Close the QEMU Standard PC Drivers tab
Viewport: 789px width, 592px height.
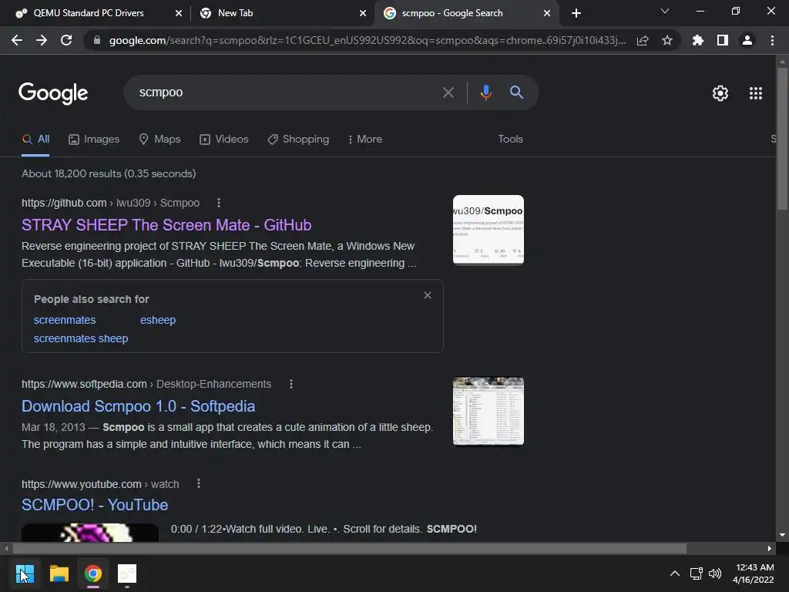[179, 13]
